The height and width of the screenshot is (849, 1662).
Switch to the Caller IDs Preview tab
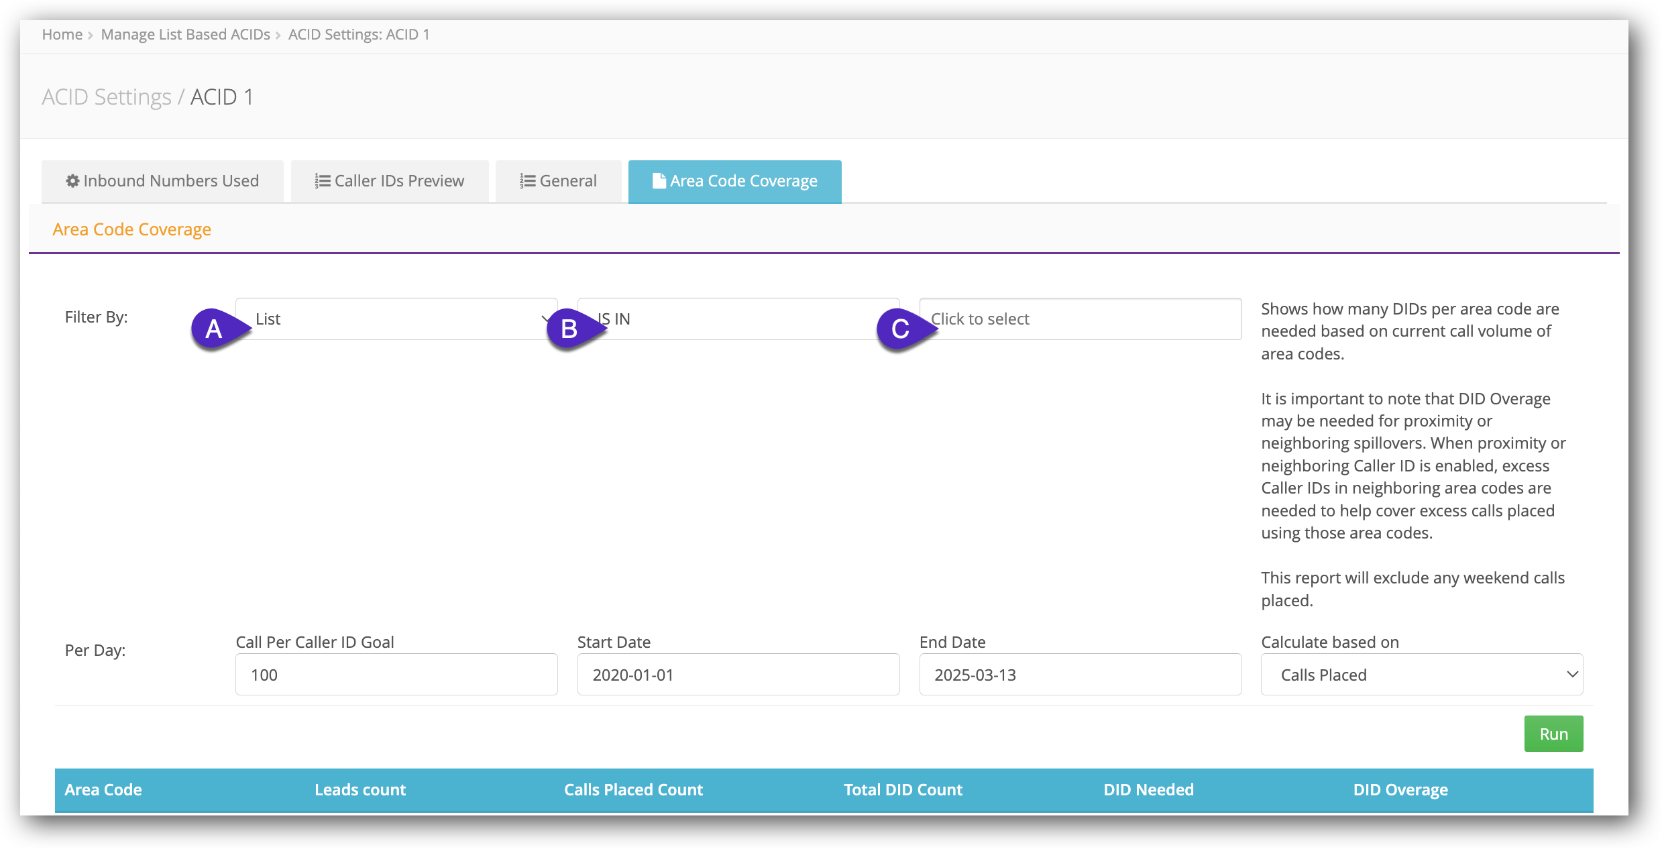coord(390,181)
